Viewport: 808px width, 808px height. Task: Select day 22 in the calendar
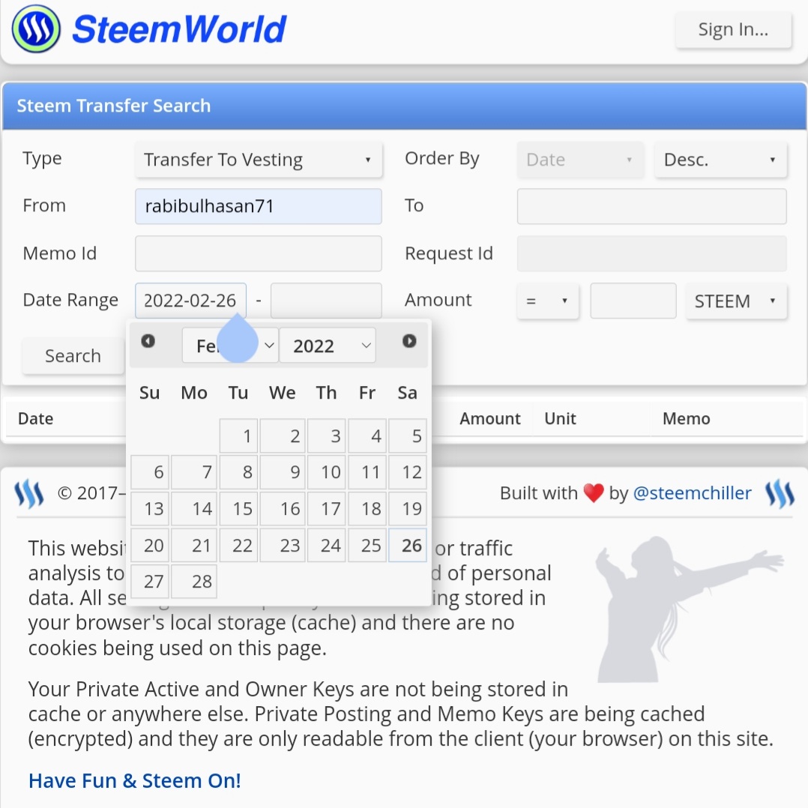point(238,545)
